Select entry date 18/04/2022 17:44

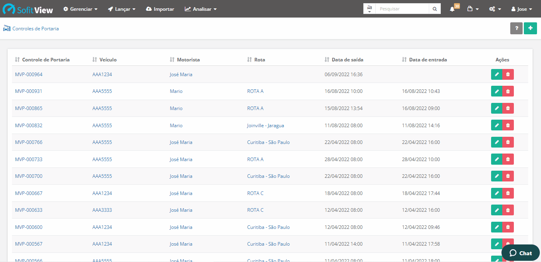click(421, 193)
